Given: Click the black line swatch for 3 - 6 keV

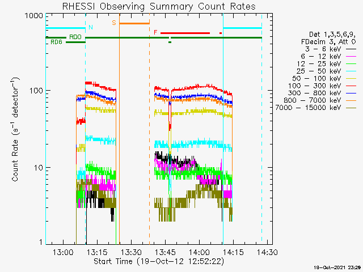Looking at the screenshot, I should pos(351,49).
